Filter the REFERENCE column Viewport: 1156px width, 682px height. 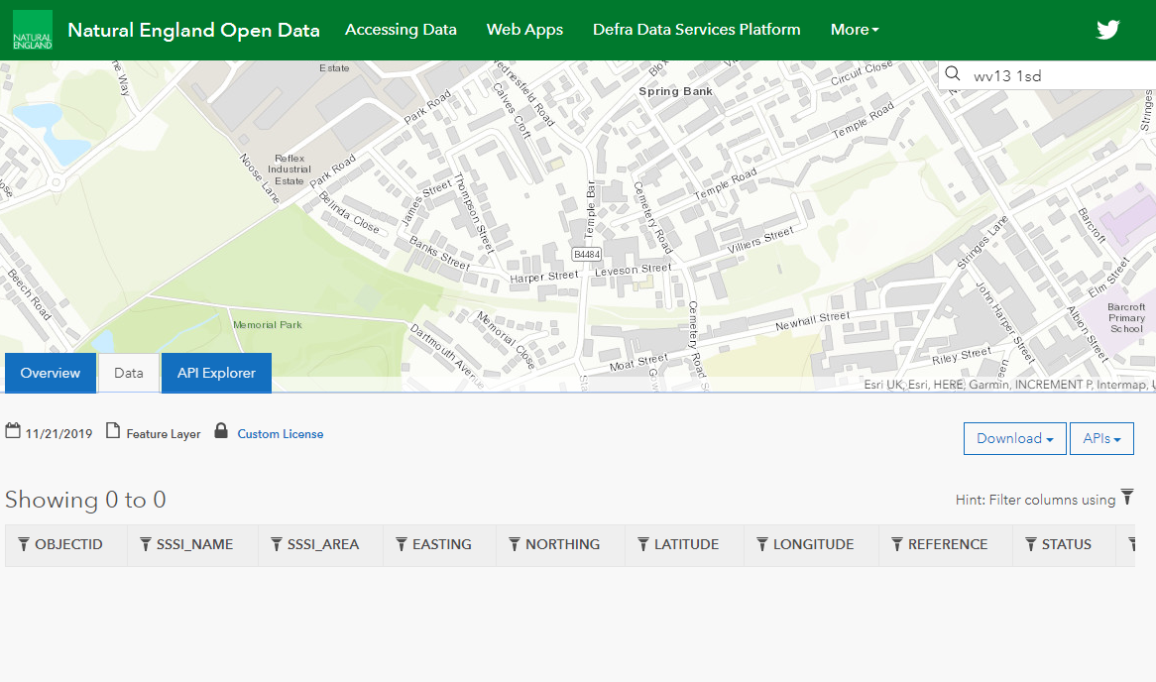point(897,544)
